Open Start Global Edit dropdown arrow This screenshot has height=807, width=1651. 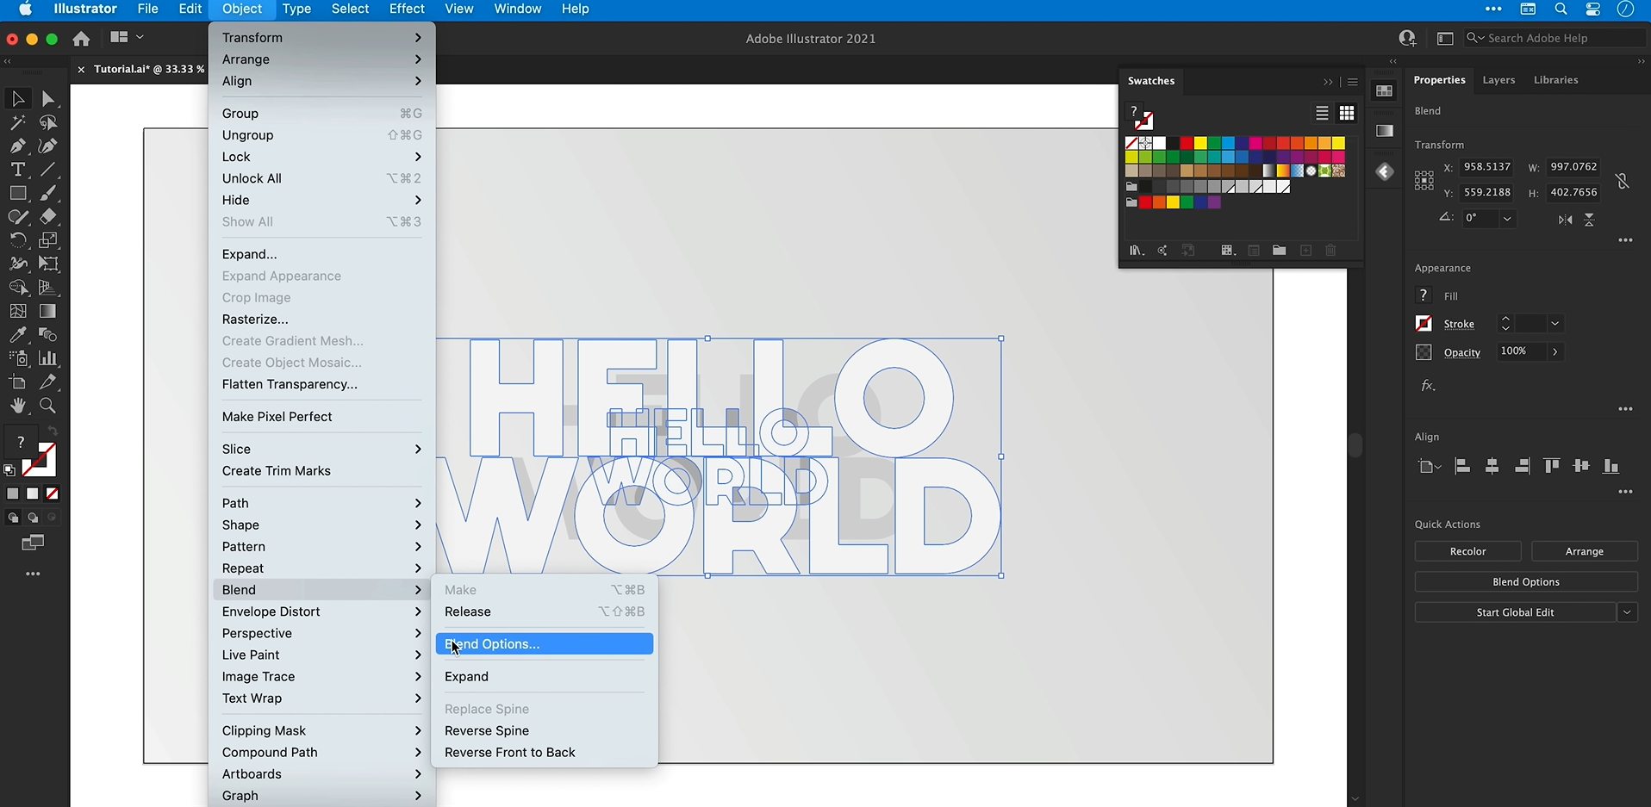1627,612
